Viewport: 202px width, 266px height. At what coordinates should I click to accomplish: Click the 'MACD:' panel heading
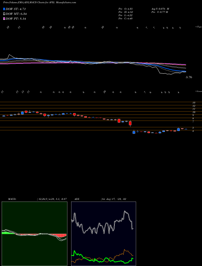12,199
